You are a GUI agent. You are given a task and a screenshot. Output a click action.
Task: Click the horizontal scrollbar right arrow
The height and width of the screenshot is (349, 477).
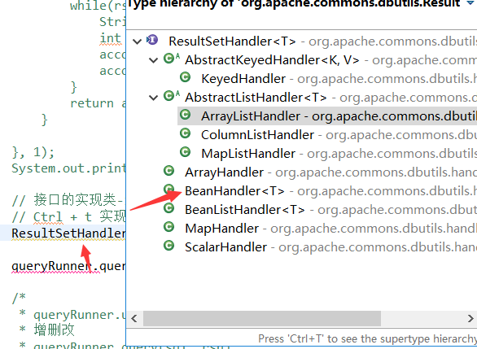(470, 318)
